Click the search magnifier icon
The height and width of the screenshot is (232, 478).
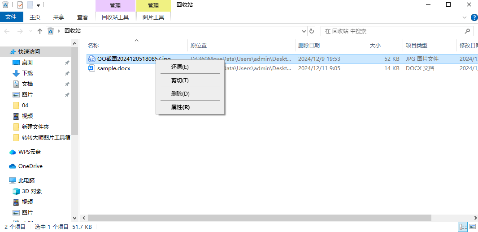coord(467,31)
